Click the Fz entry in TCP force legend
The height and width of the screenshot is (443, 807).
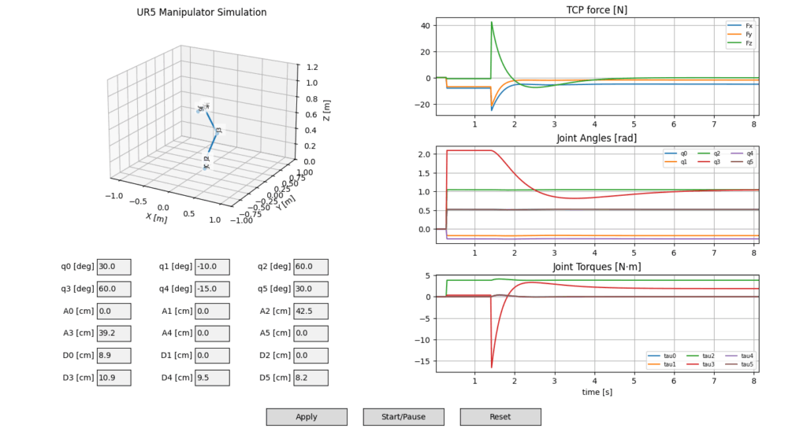743,44
